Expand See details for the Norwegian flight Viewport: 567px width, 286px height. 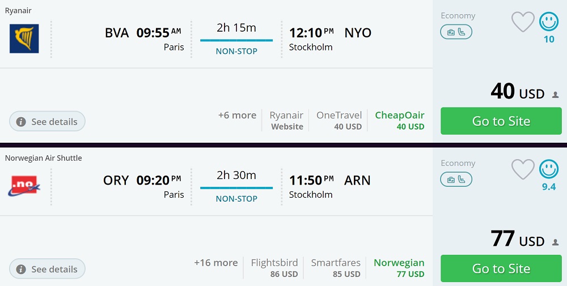tap(47, 269)
